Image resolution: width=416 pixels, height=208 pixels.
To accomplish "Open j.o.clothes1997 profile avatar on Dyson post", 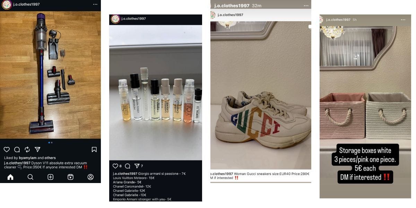I will click(7, 5).
